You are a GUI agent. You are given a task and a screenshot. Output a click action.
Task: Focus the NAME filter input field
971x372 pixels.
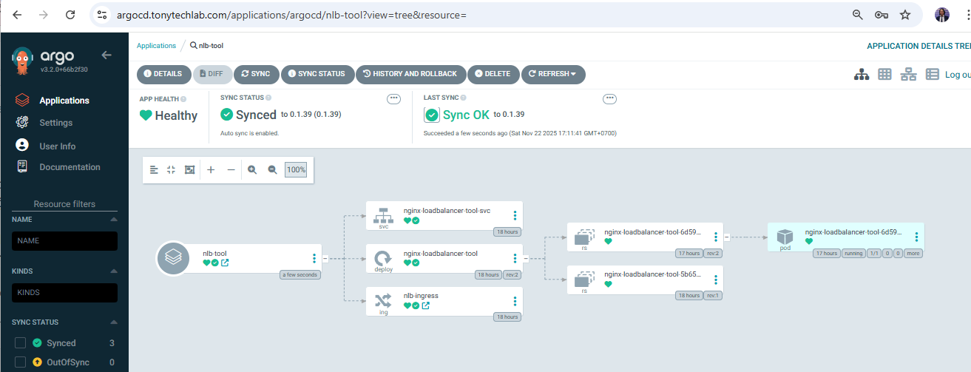pyautogui.click(x=64, y=241)
